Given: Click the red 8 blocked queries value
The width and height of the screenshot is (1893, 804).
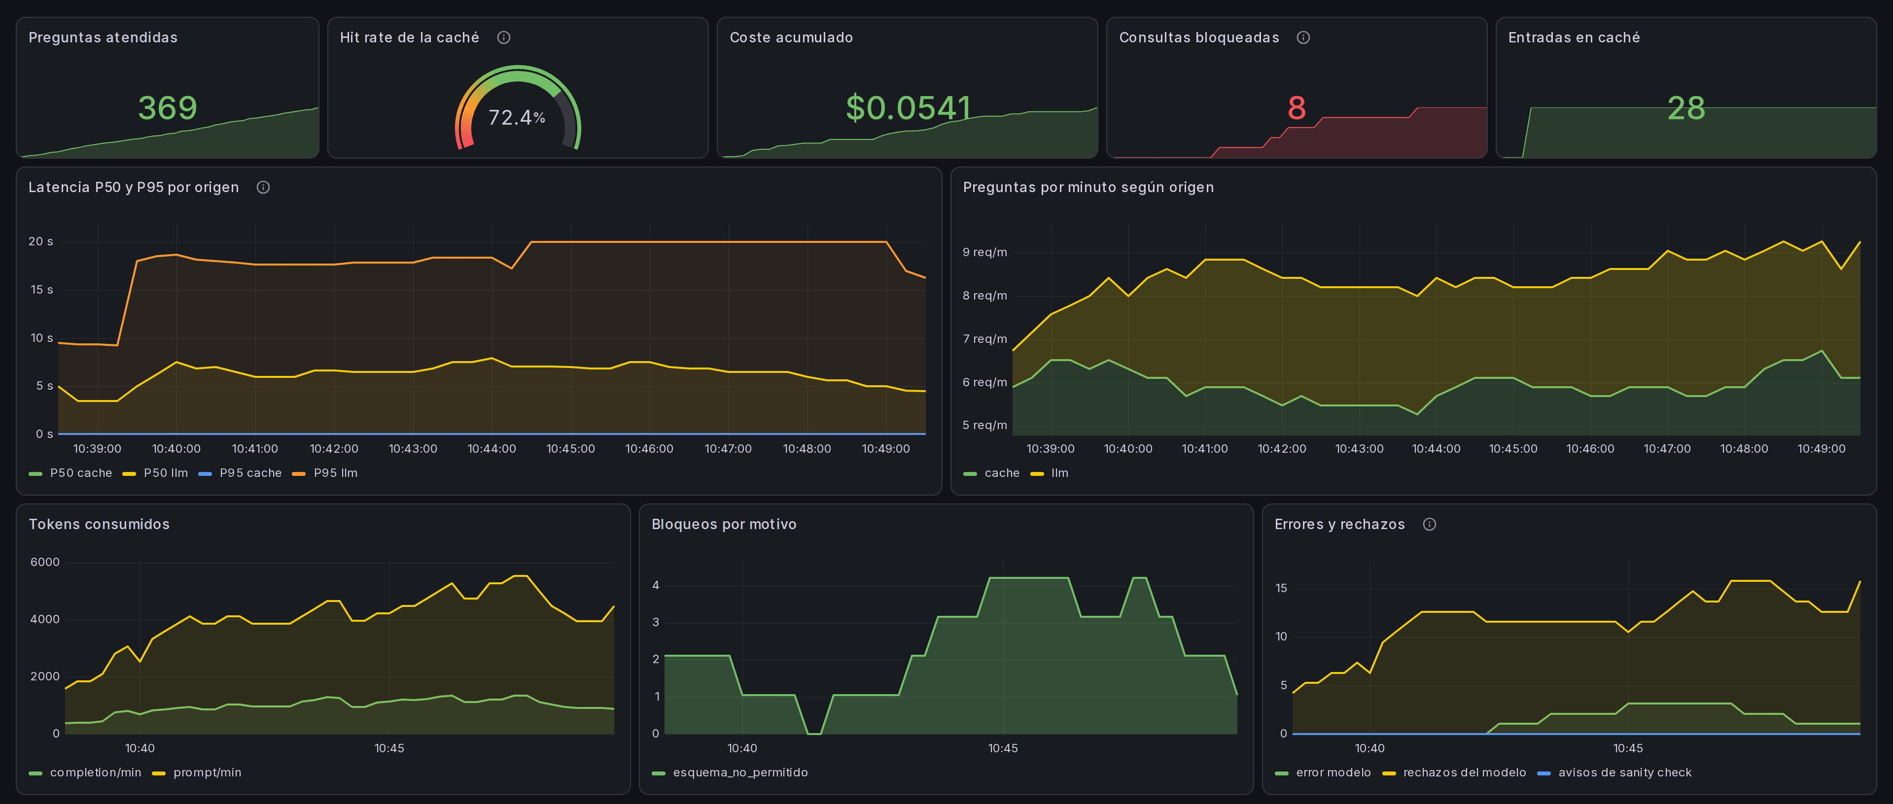Looking at the screenshot, I should pyautogui.click(x=1297, y=109).
